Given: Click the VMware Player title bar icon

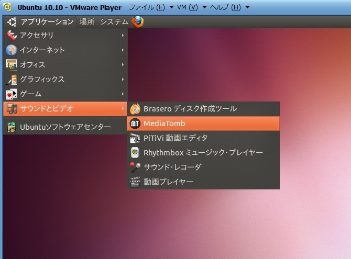Looking at the screenshot, I should click(8, 7).
